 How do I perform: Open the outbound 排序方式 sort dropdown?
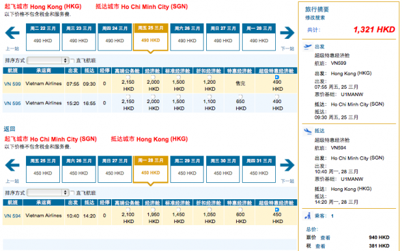click(47, 60)
